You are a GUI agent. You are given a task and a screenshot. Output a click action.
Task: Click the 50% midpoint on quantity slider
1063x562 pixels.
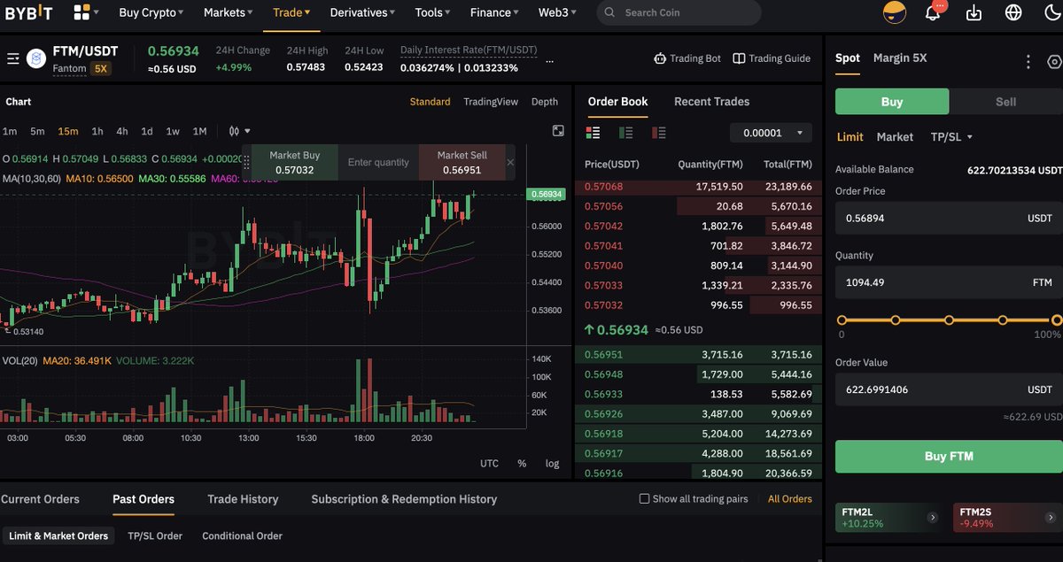coord(949,320)
